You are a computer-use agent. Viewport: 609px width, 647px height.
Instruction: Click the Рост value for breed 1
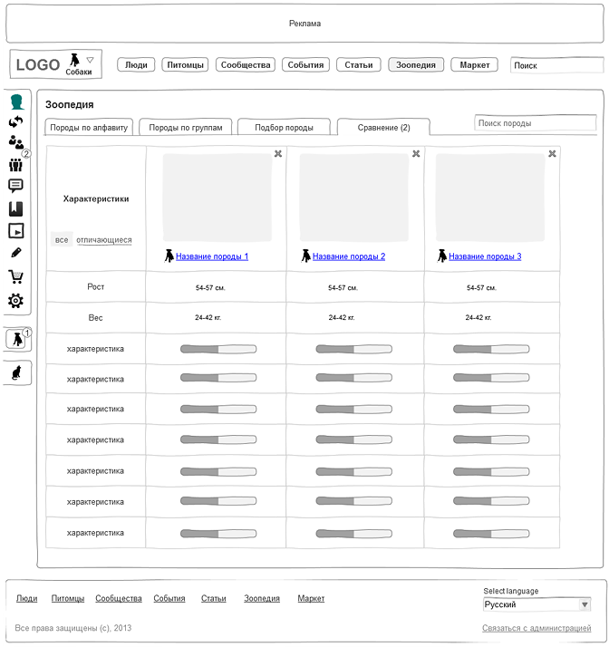pos(210,287)
